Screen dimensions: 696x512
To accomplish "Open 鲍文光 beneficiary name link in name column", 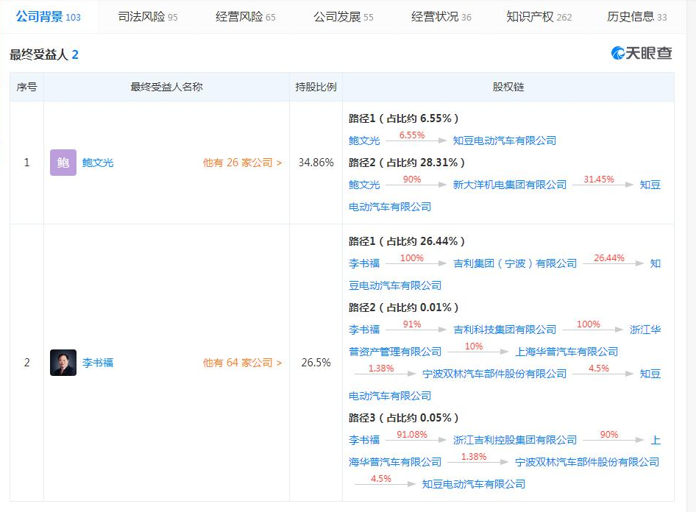I will 98,163.
